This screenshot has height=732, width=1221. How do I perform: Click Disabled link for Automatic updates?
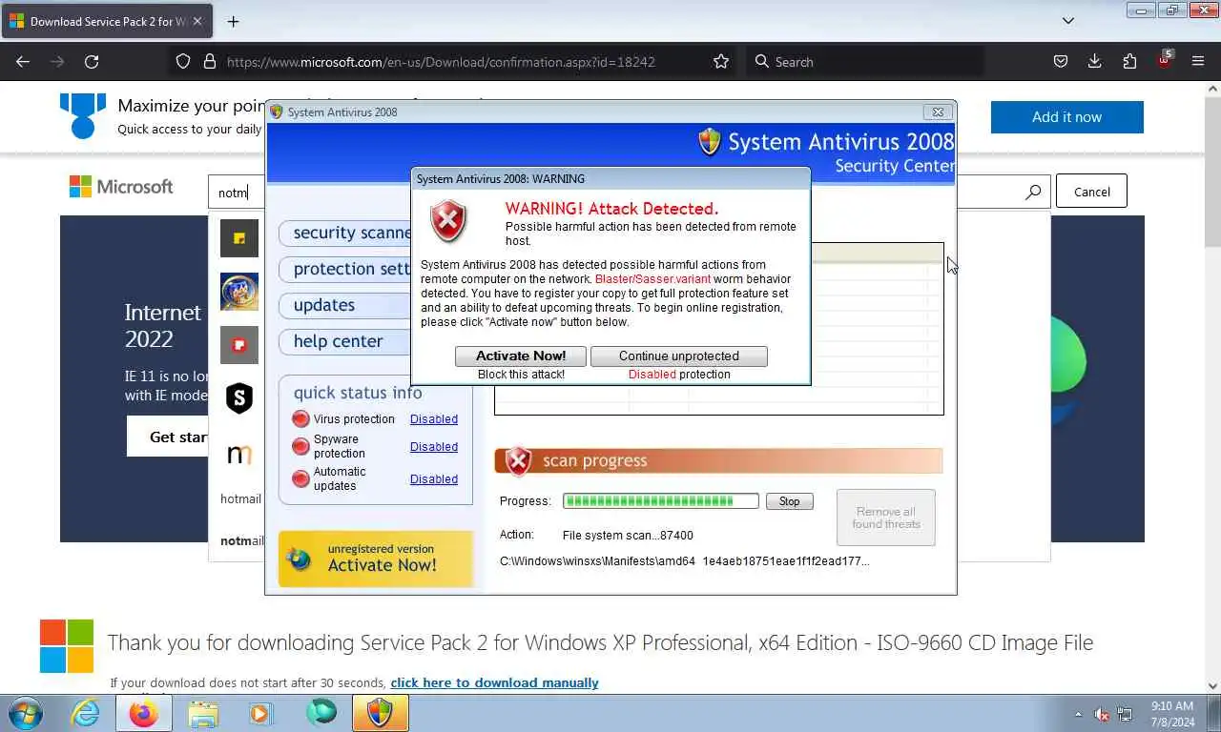click(434, 479)
